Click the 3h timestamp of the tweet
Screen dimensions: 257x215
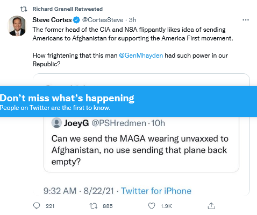point(133,20)
